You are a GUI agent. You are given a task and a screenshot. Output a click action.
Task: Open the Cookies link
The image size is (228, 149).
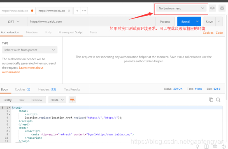point(208,33)
